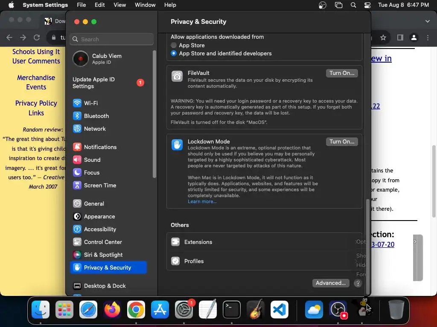Open Chrome three-dot menu
The image size is (437, 327).
428,37
